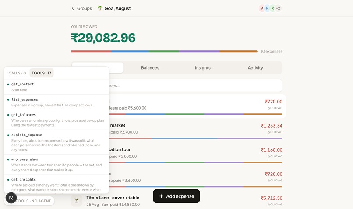
Task: Switch to the Activity tab
Action: (x=255, y=68)
